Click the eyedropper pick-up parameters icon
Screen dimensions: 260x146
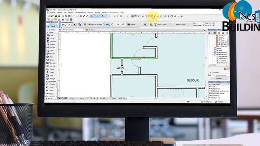coord(84,16)
